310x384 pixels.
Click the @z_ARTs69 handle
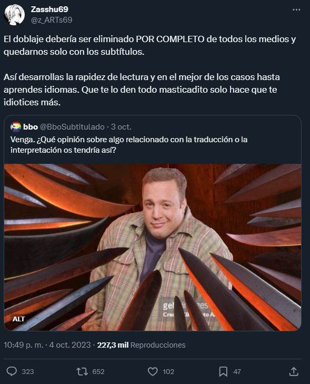(x=52, y=20)
